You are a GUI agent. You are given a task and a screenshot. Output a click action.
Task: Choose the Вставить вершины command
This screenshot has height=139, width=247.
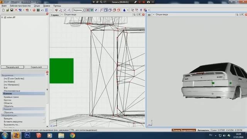click(x=13, y=122)
